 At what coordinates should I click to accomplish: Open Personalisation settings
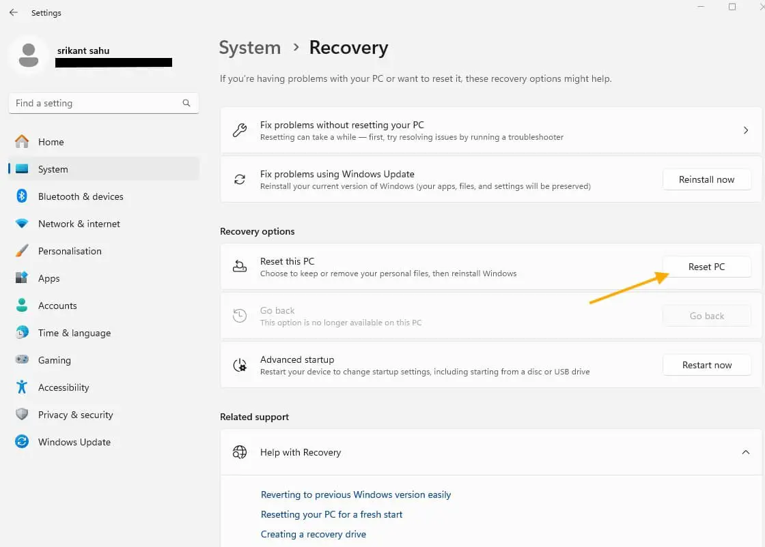(103, 251)
